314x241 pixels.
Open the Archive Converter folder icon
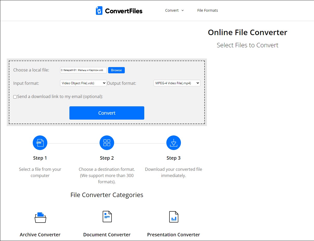[40, 217]
